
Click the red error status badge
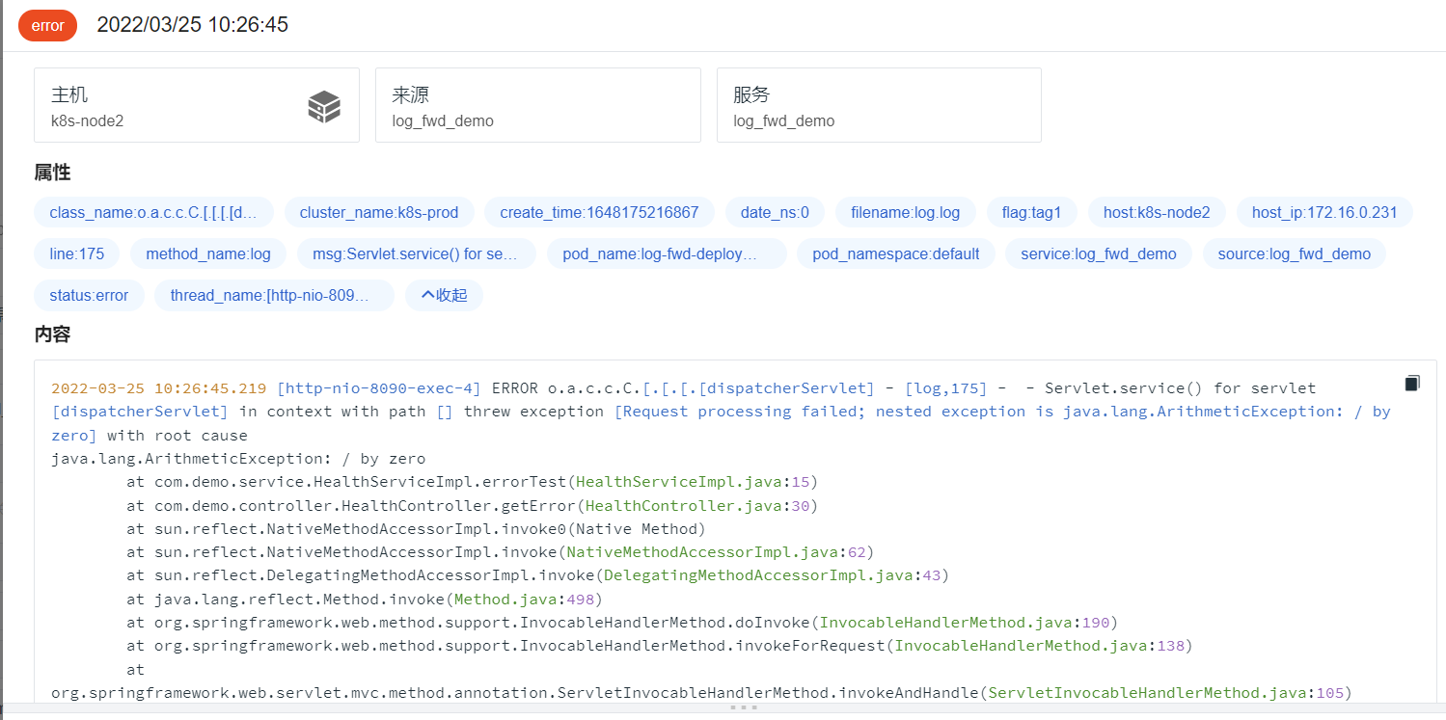click(47, 25)
